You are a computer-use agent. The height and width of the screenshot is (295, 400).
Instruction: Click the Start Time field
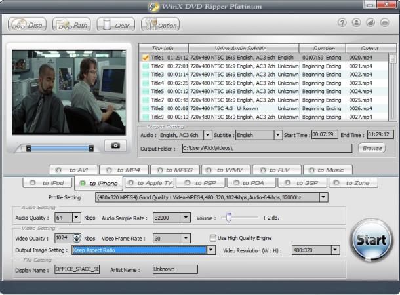click(325, 134)
